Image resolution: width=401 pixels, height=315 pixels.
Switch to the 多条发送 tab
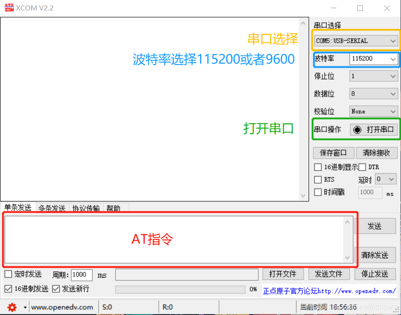click(x=52, y=208)
